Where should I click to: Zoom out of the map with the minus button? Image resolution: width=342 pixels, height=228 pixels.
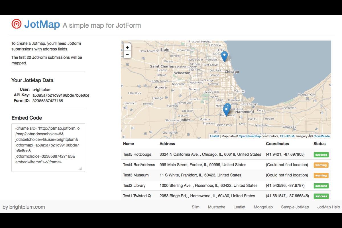(127, 54)
